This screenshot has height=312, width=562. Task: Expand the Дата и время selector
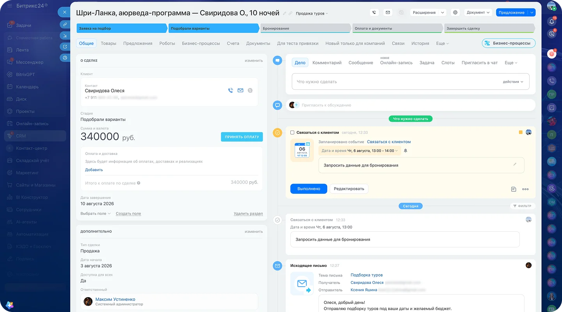point(359,151)
